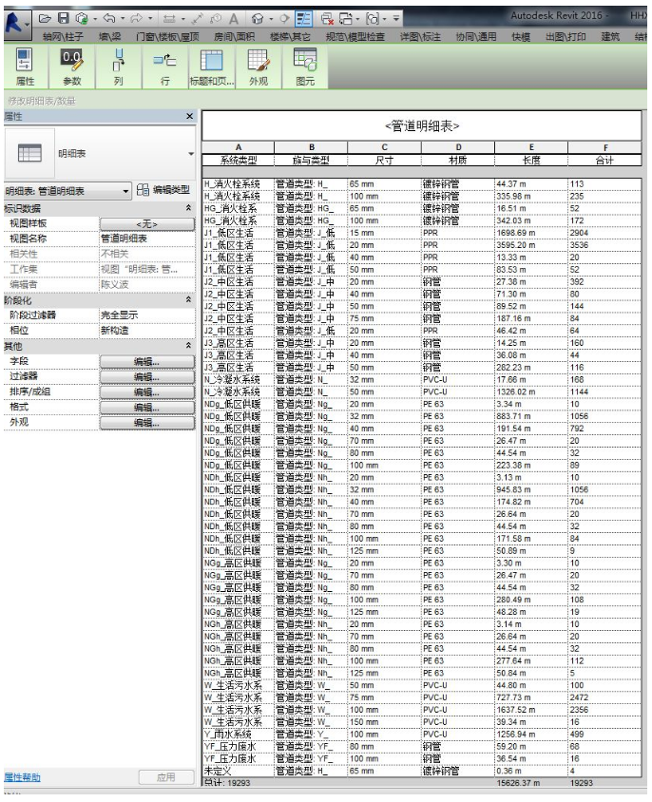Click the Y_雨水系统 row cell
Viewport: 652px width, 802px height.
pyautogui.click(x=238, y=734)
